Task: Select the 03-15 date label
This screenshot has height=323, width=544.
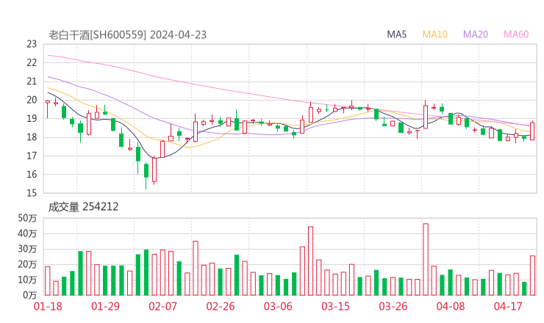Action: click(x=335, y=306)
